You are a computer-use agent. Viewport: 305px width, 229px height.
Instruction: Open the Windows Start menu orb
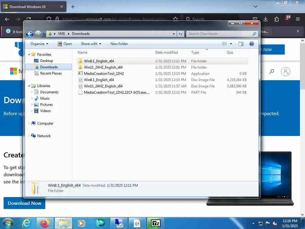8,223
